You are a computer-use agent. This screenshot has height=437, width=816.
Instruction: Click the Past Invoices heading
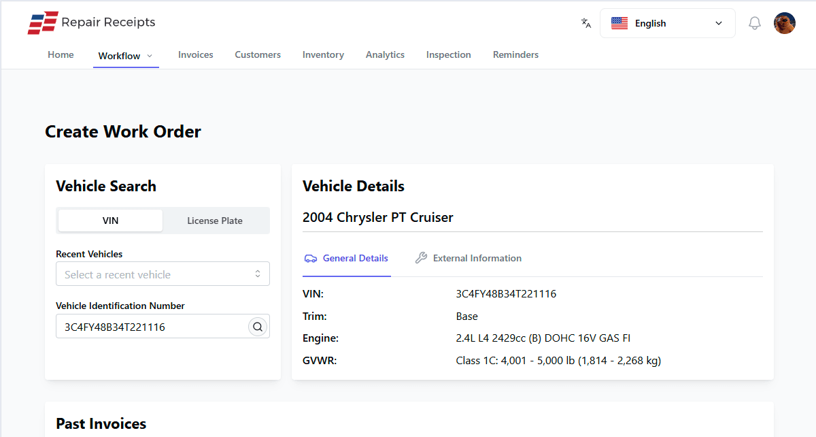101,423
